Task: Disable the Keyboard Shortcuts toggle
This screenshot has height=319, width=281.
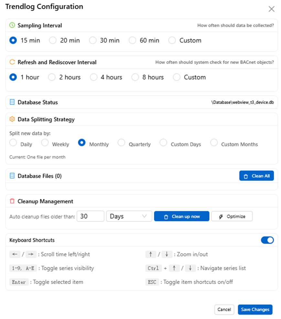Action: coord(267,240)
